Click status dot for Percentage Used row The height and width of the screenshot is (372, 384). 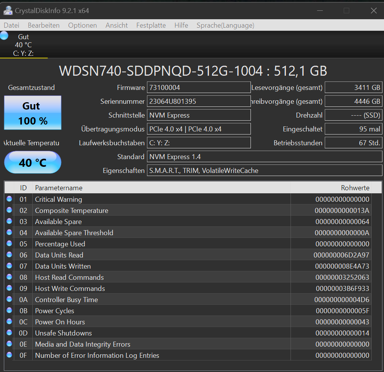pos(9,243)
